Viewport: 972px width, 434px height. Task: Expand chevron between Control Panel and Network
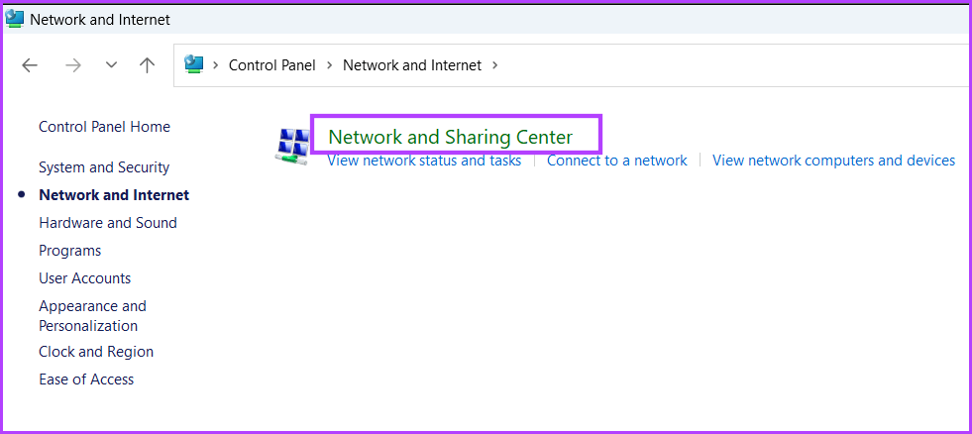click(x=330, y=65)
